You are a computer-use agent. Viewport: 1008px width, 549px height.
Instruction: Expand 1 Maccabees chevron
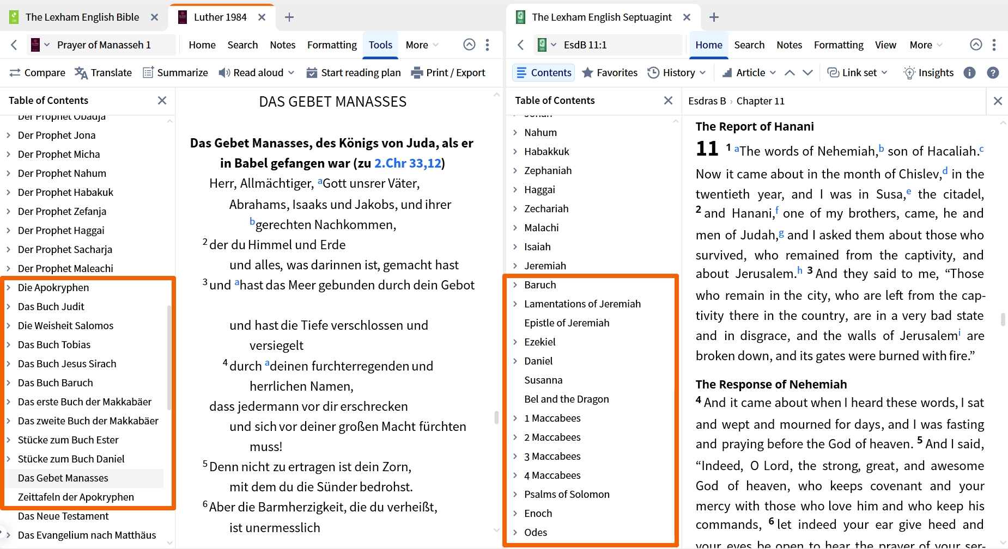pyautogui.click(x=515, y=418)
